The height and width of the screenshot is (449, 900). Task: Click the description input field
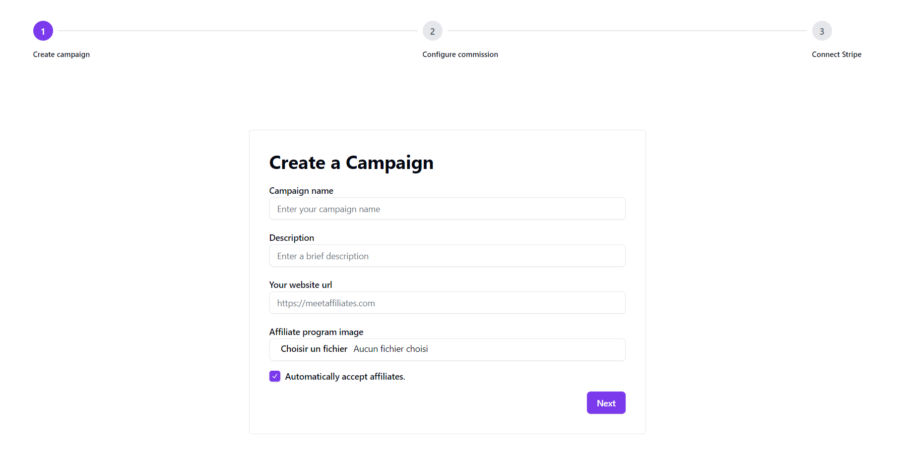tap(447, 256)
